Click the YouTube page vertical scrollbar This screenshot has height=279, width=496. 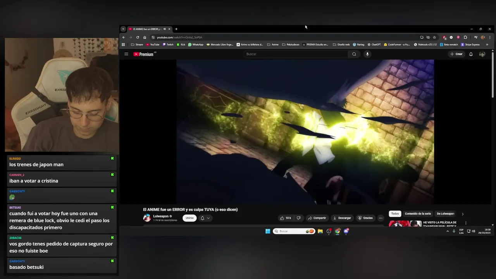point(493,75)
